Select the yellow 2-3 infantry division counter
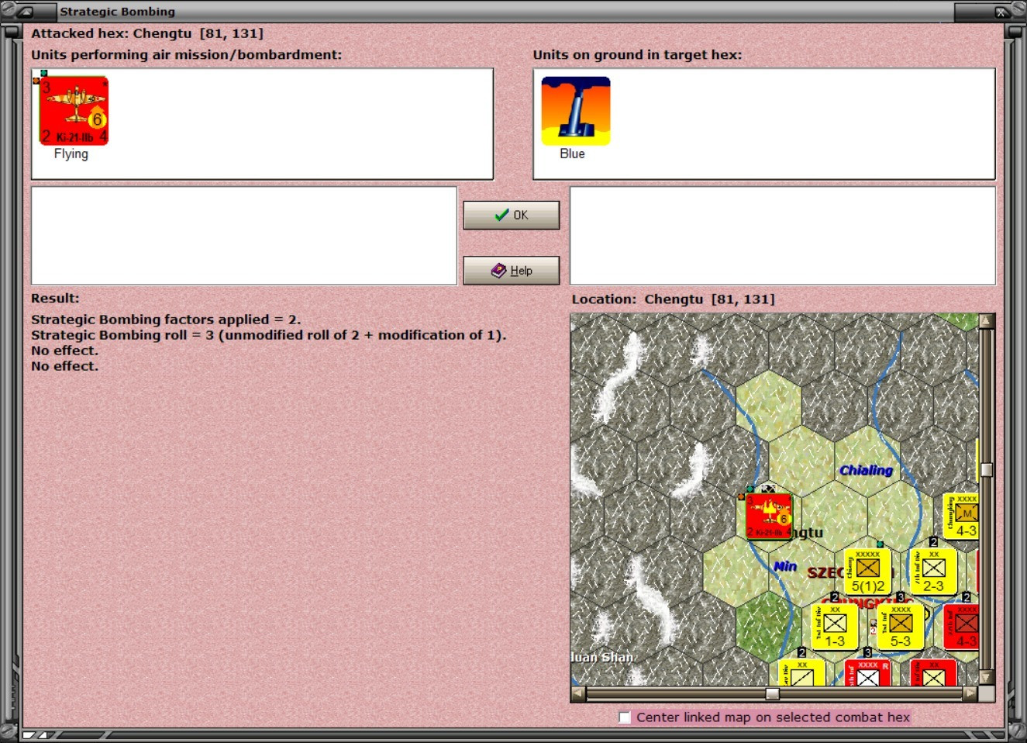The height and width of the screenshot is (743, 1027). [933, 572]
